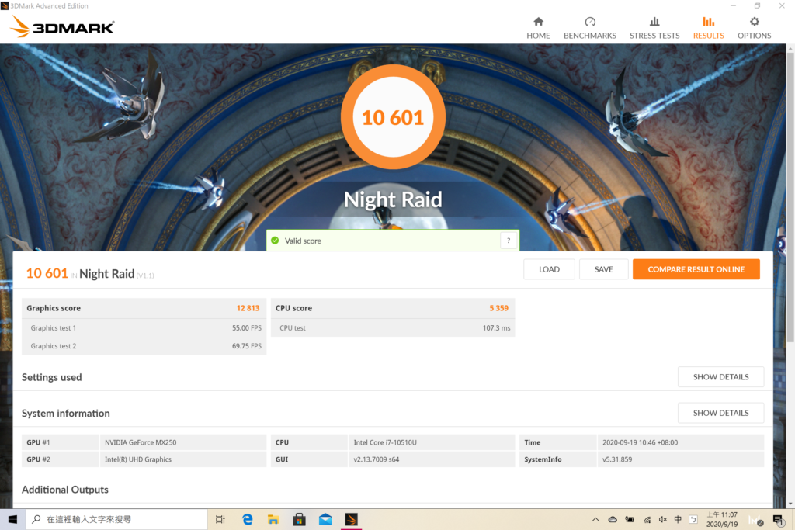This screenshot has height=530, width=795.
Task: Open the OPTIONS tab
Action: point(754,28)
